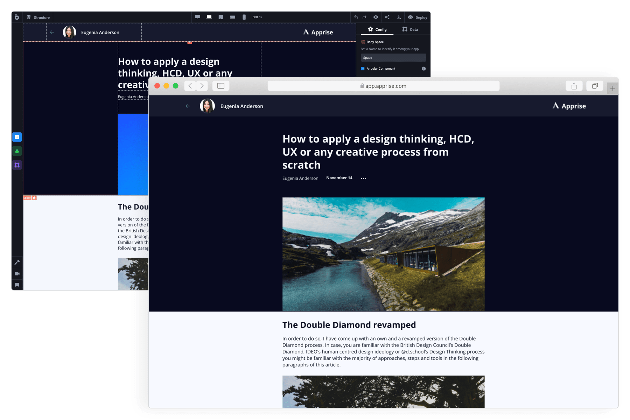Click the Space name input field

pyautogui.click(x=393, y=58)
